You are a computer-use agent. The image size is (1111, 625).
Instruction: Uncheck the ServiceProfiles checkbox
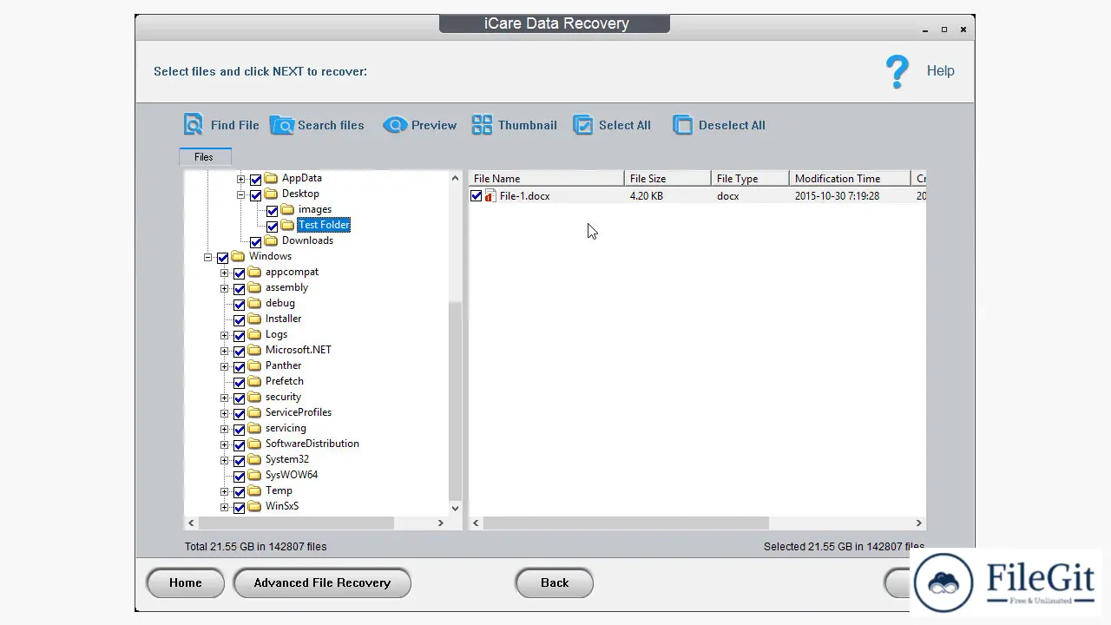(x=240, y=414)
